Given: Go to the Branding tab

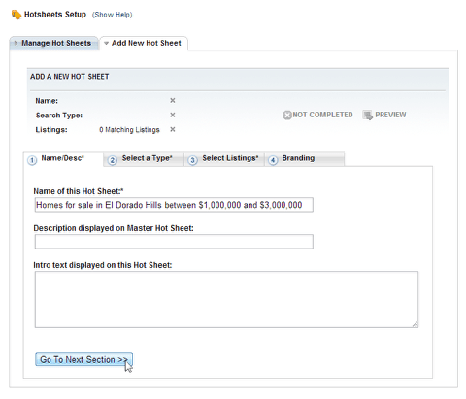Looking at the screenshot, I should tap(305, 159).
